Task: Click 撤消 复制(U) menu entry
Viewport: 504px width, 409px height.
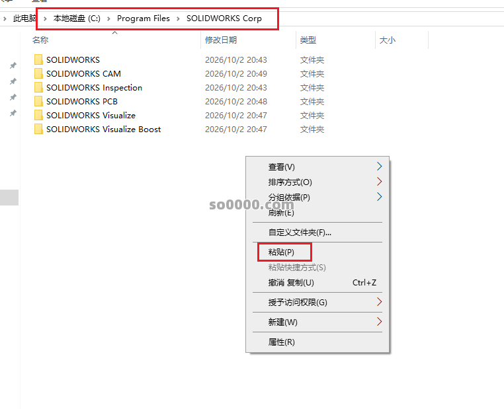Action: coord(317,283)
